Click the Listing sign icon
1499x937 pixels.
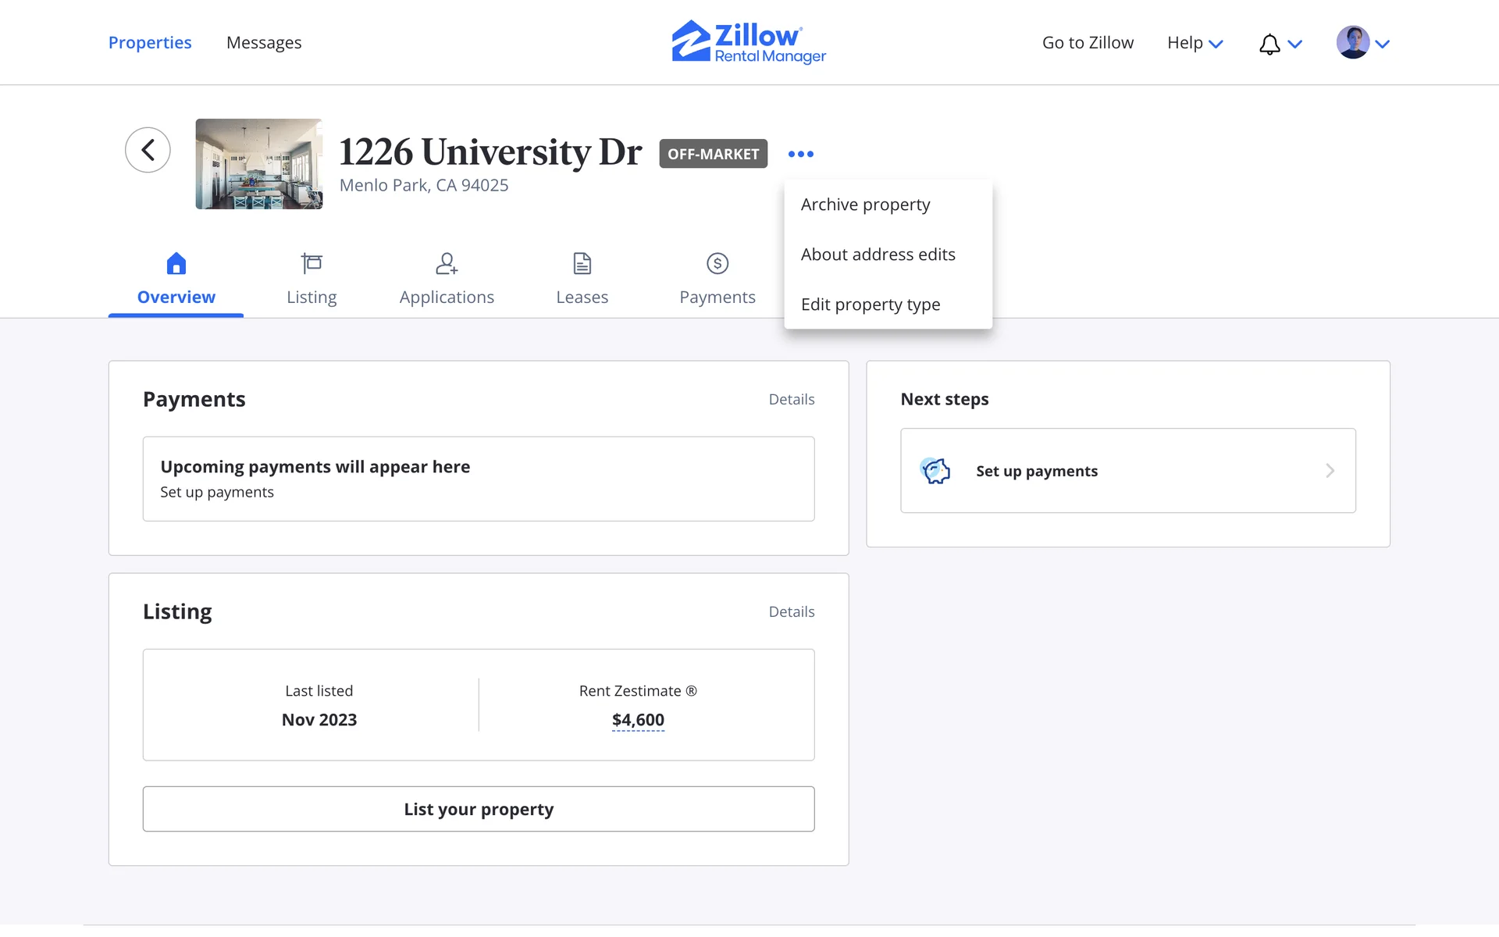312,264
